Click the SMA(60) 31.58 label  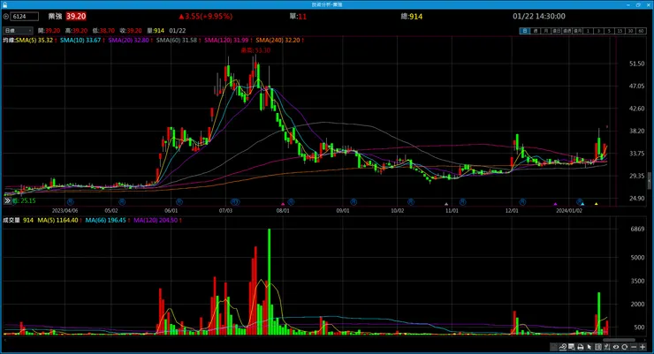[177, 40]
